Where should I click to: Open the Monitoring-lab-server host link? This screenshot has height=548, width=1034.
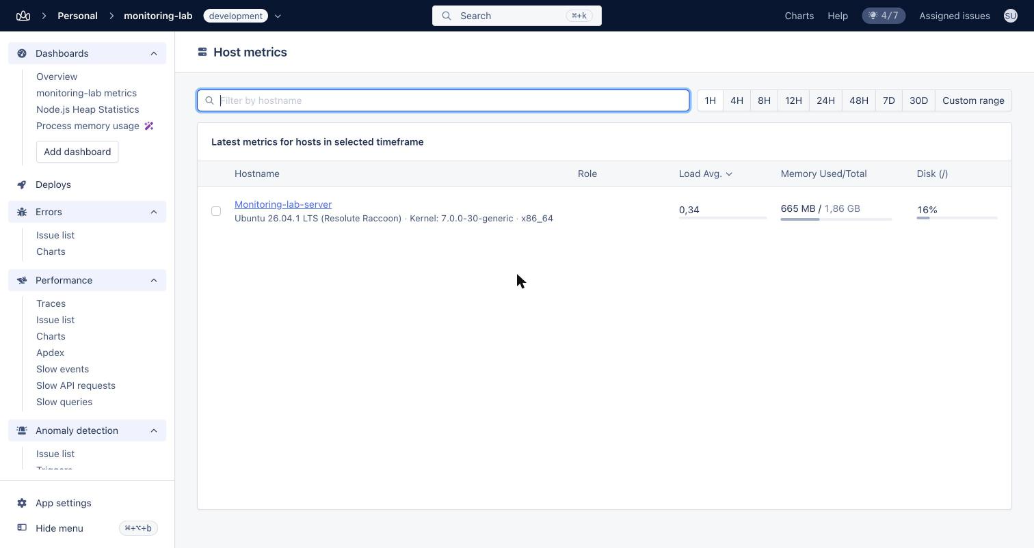coord(283,204)
